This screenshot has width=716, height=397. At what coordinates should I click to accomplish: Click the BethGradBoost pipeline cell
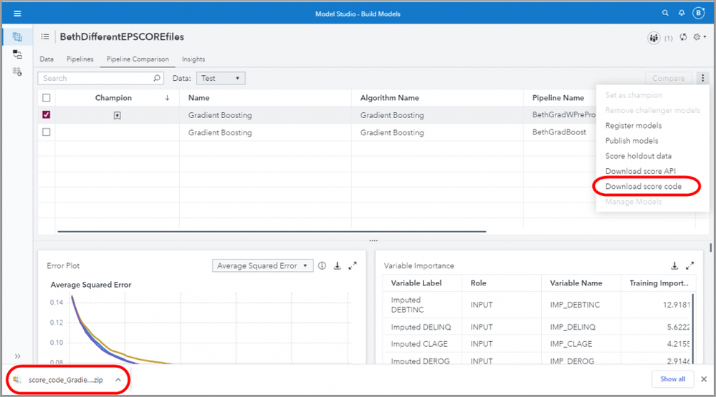(x=559, y=132)
